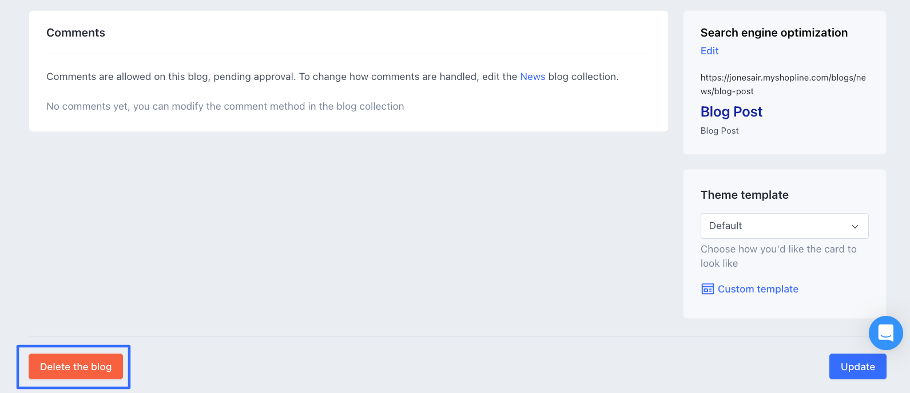910x393 pixels.
Task: Click the divider line under Comments heading
Action: 348,54
